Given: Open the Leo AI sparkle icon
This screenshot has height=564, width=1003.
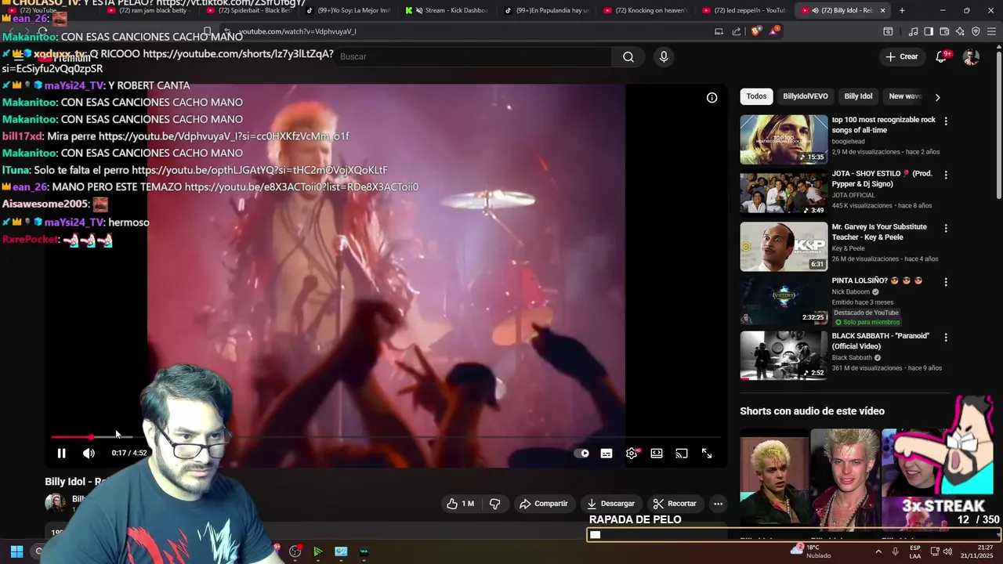Looking at the screenshot, I should pos(960,31).
